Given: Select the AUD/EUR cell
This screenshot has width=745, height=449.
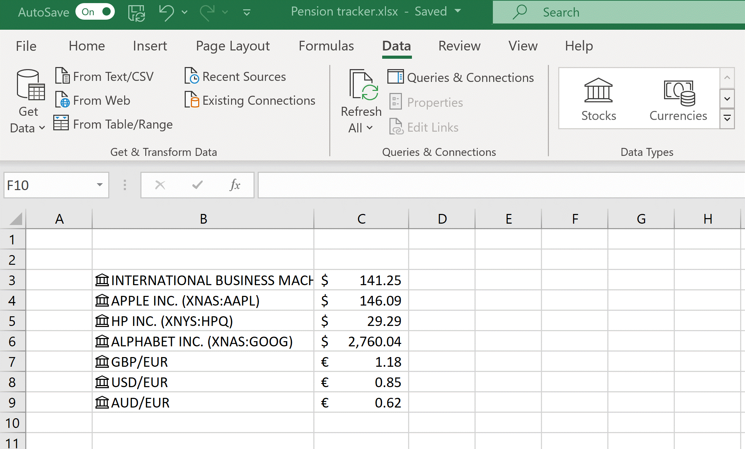Looking at the screenshot, I should [203, 402].
